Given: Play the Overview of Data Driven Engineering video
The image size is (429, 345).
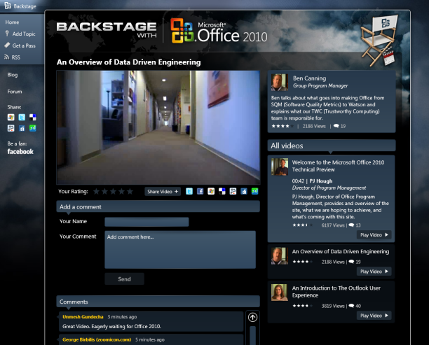Looking at the screenshot, I should pos(374,272).
